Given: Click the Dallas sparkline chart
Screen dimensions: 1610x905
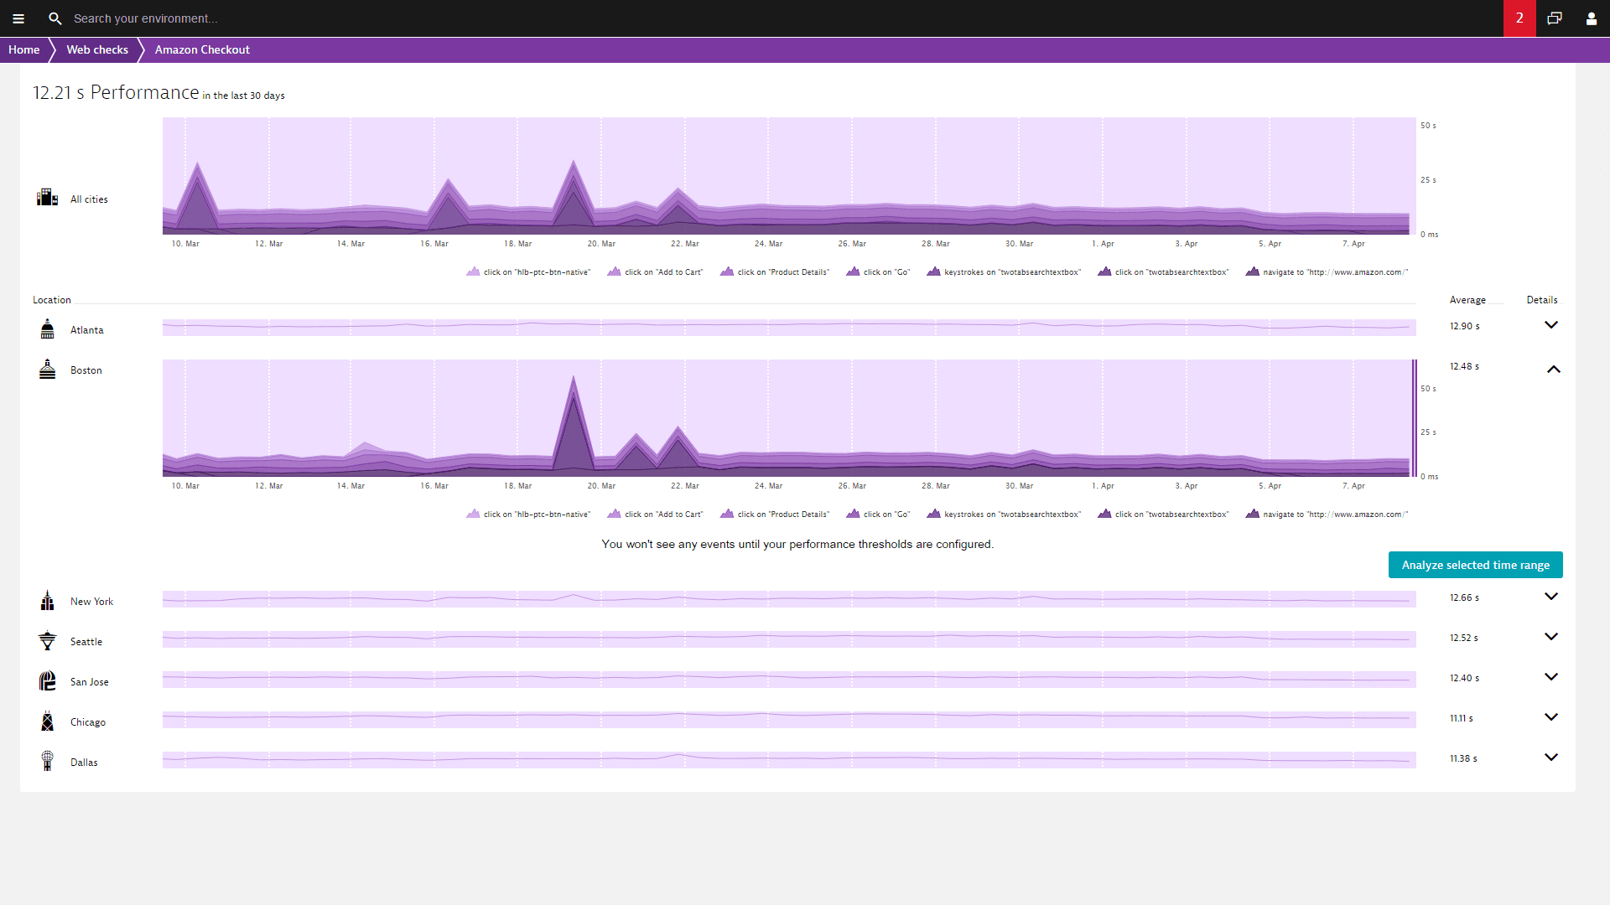Looking at the screenshot, I should 789,759.
